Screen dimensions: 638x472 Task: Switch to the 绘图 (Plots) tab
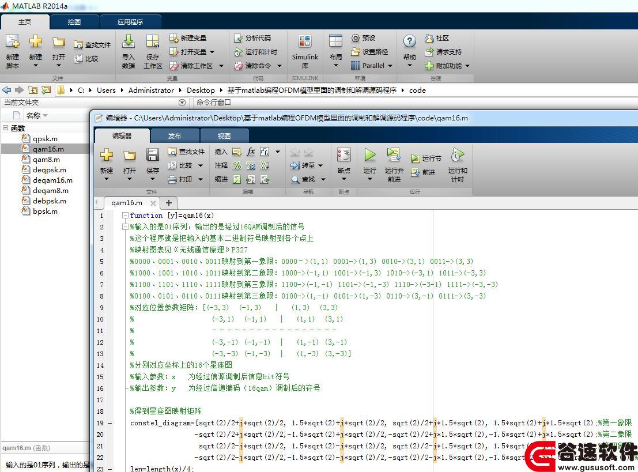pos(74,22)
